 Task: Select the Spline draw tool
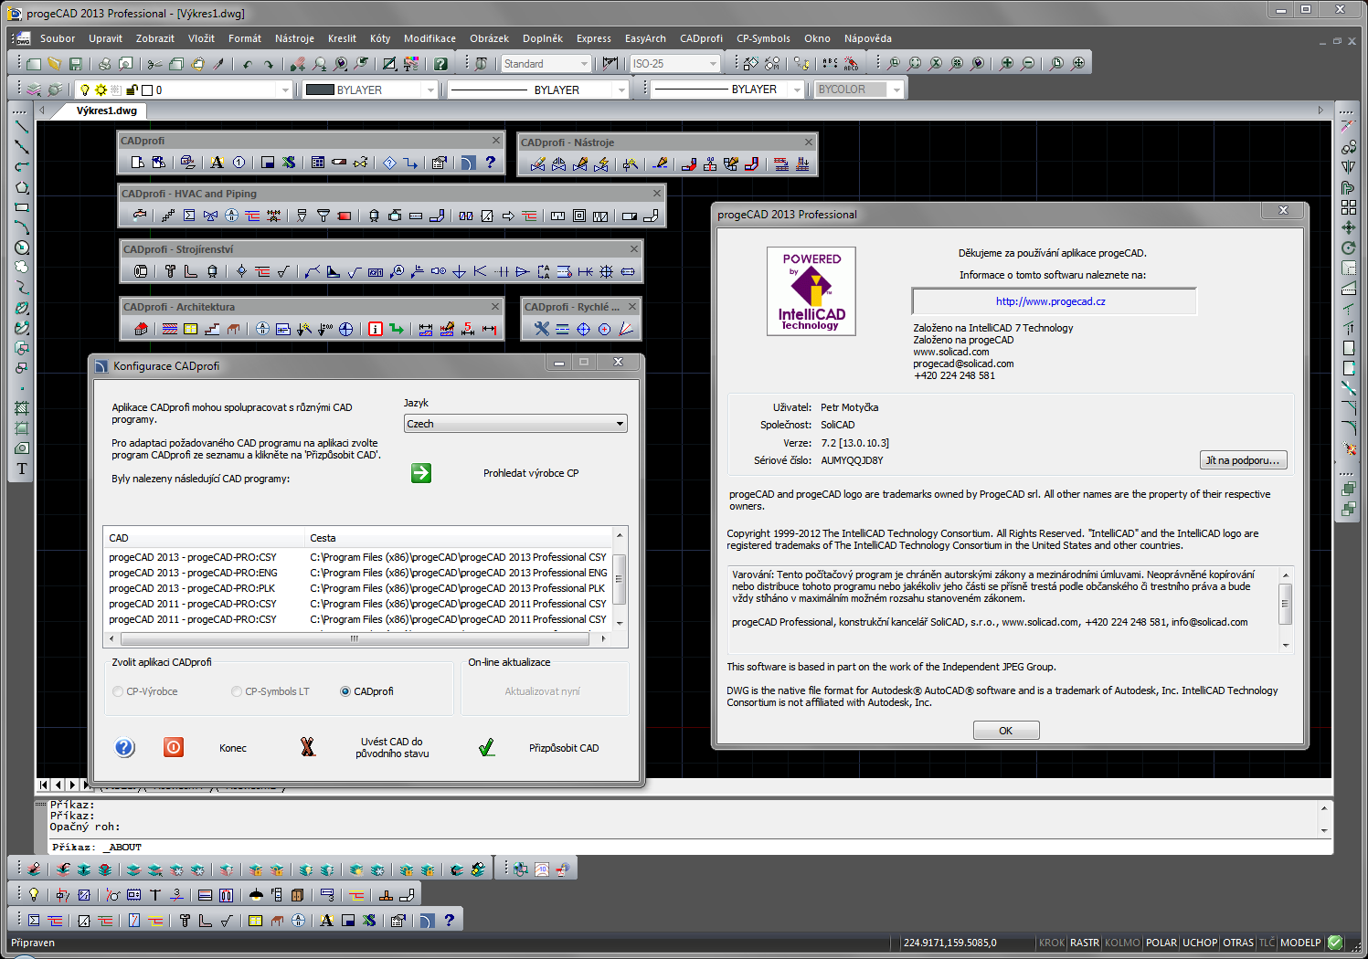(22, 288)
